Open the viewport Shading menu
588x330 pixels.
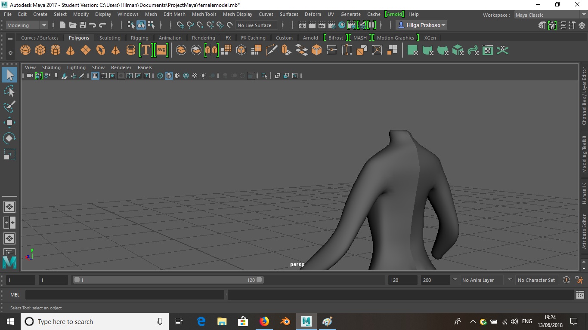click(51, 67)
